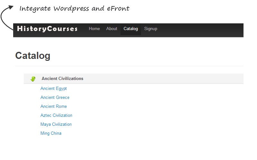Expand the Ancient Civilizations category header
This screenshot has height=160, width=257.
point(62,79)
